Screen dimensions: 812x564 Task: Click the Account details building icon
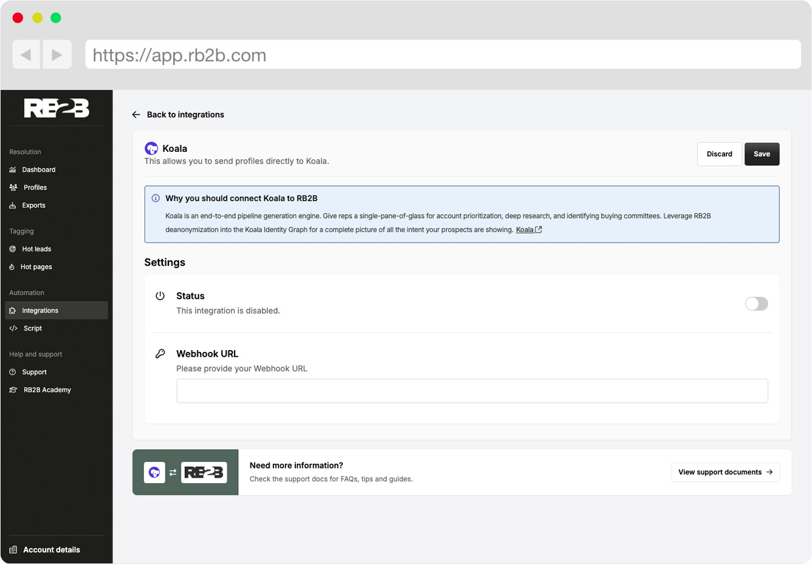coord(13,549)
